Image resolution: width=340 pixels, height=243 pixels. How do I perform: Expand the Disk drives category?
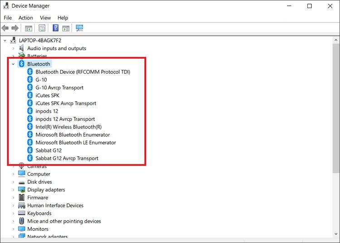click(x=13, y=182)
